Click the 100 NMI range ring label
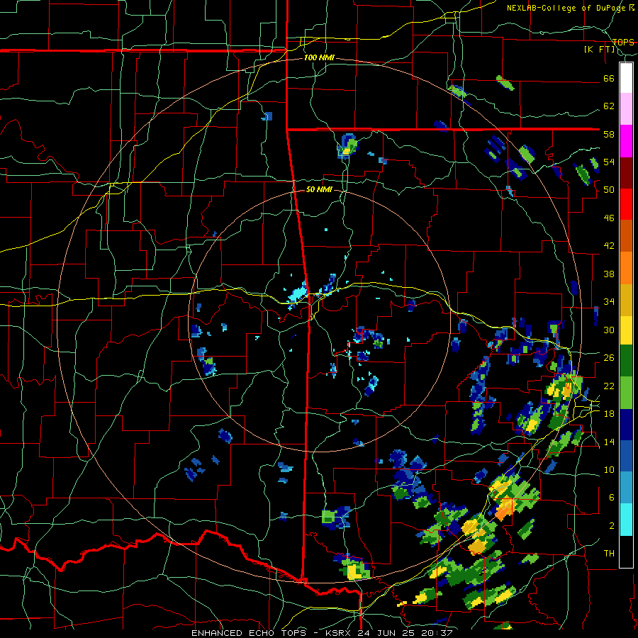This screenshot has width=638, height=638. click(319, 58)
